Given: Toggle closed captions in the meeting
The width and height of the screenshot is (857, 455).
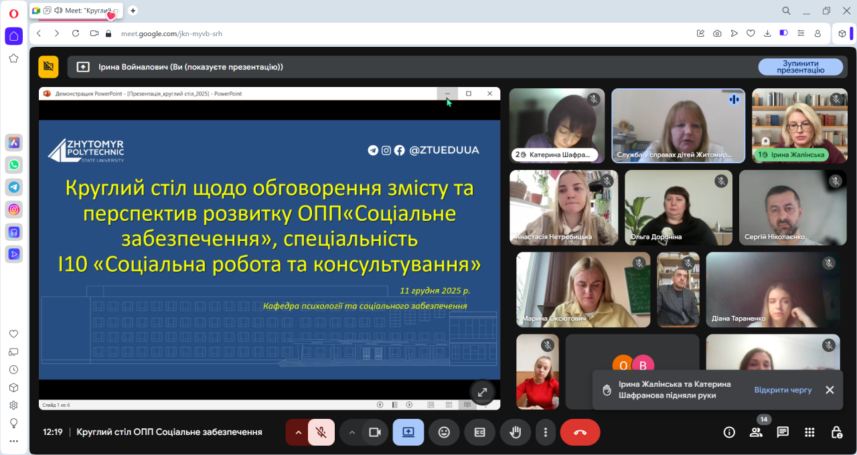Looking at the screenshot, I should click(479, 432).
